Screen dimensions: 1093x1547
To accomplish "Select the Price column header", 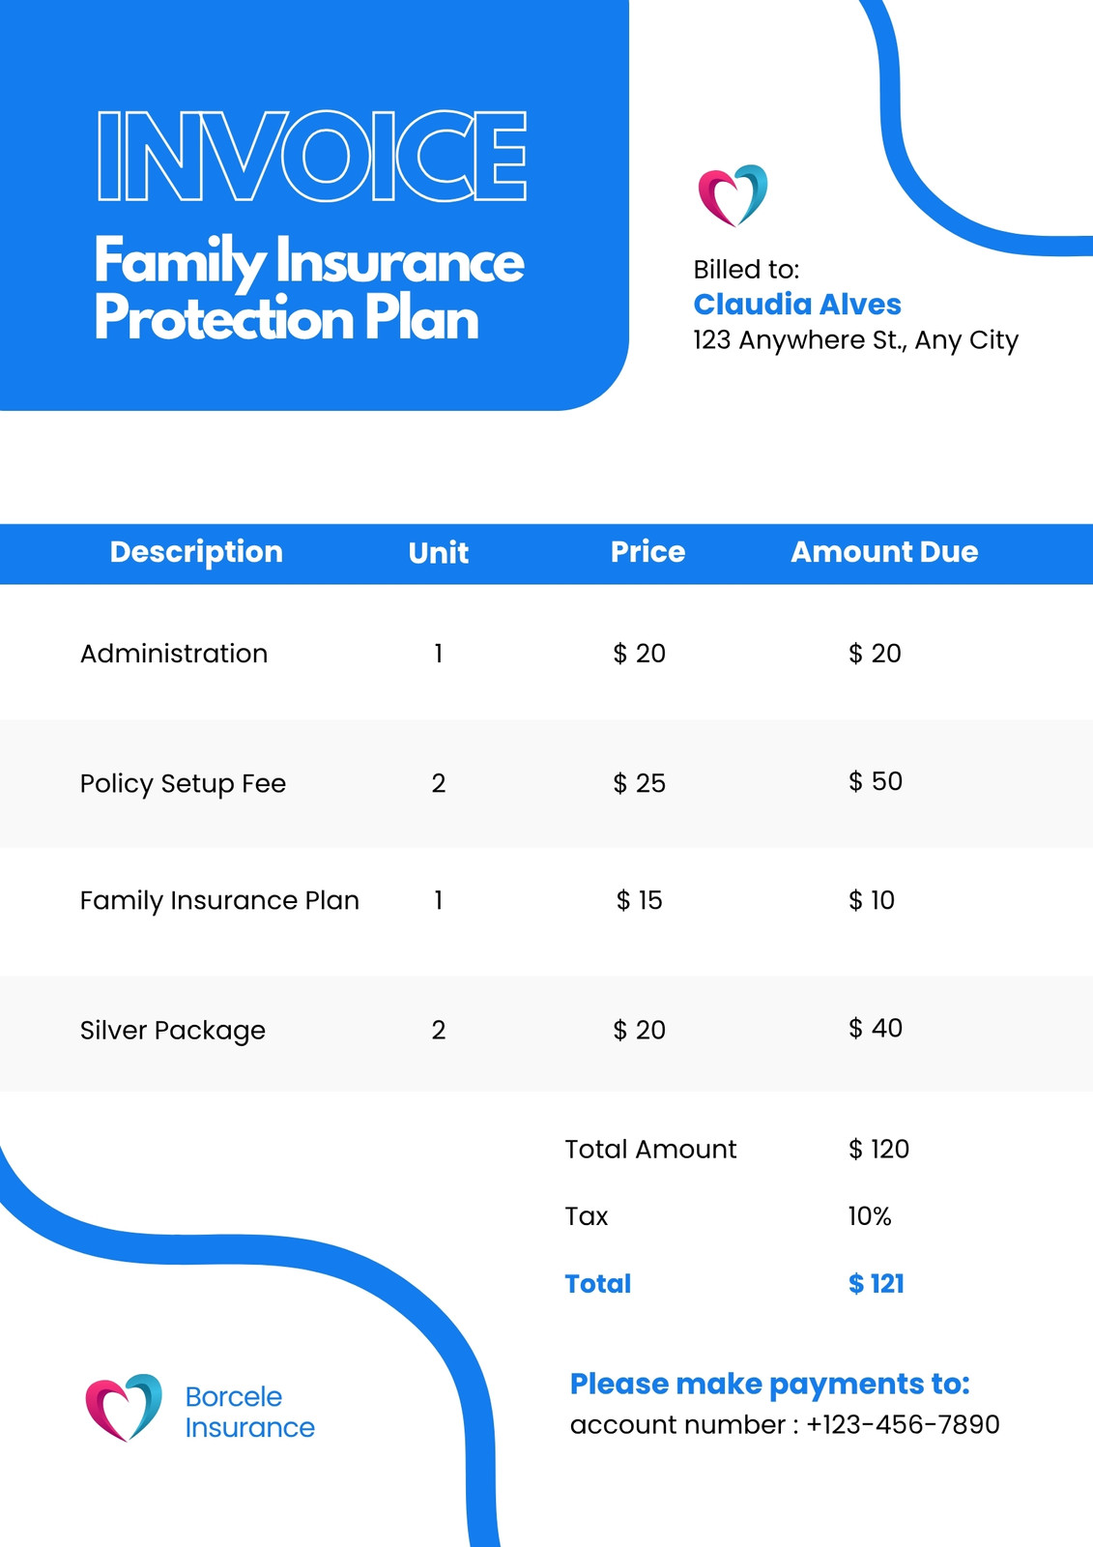I will click(x=647, y=552).
